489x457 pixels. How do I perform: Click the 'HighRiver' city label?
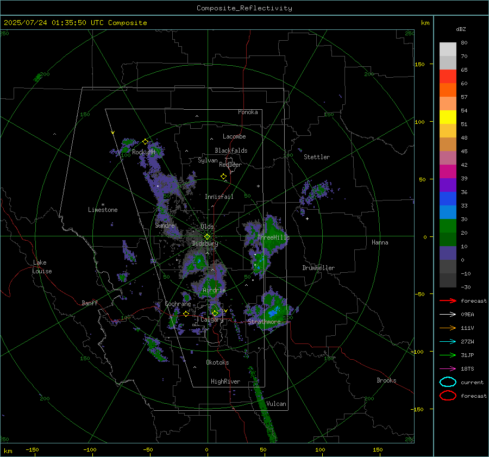coord(225,381)
